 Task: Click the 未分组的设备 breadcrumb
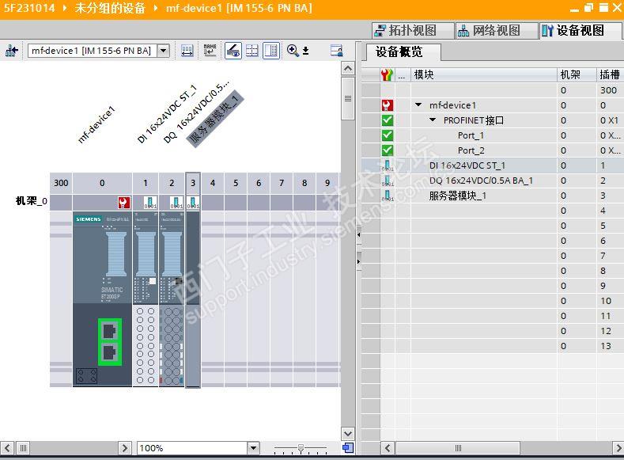(109, 8)
